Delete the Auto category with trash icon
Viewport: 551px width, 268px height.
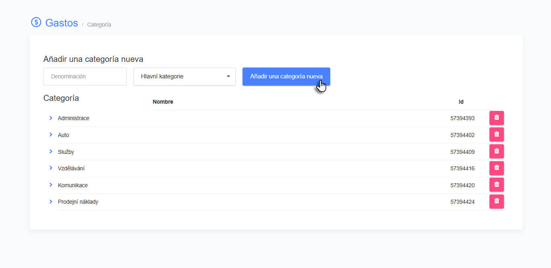click(x=496, y=135)
